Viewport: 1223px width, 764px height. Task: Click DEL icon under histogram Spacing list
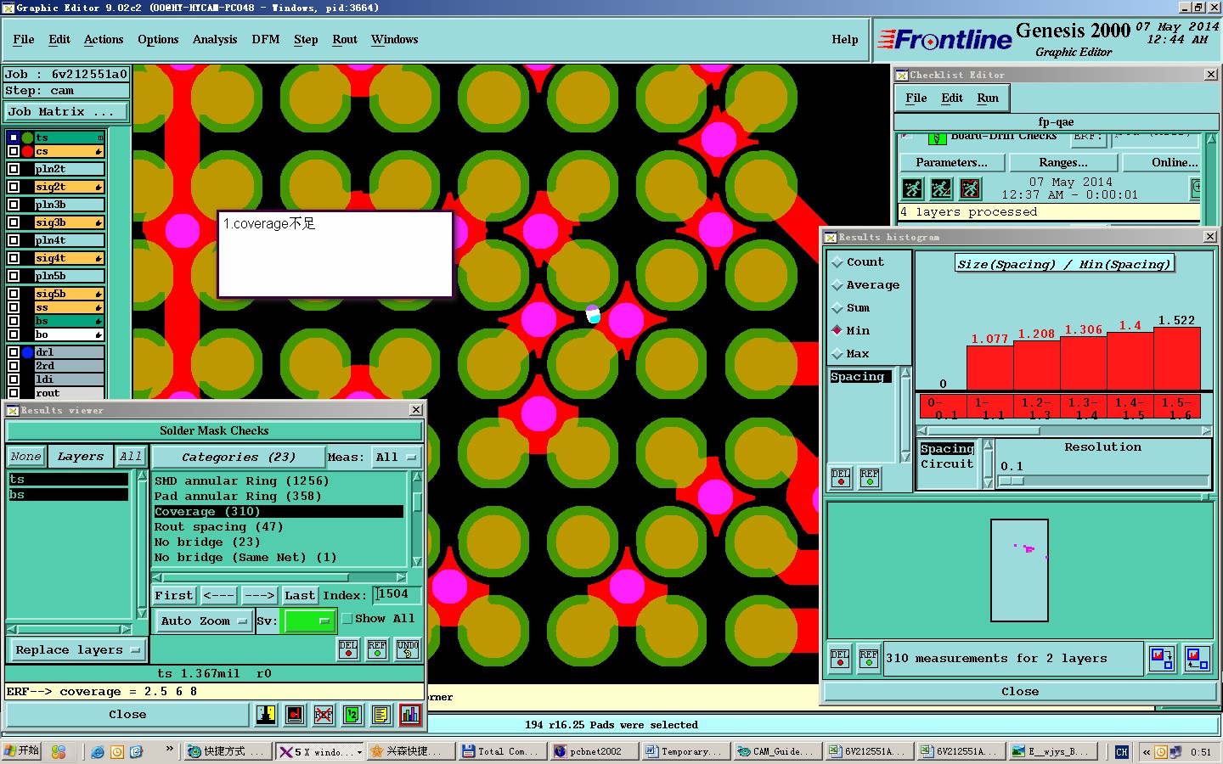841,478
